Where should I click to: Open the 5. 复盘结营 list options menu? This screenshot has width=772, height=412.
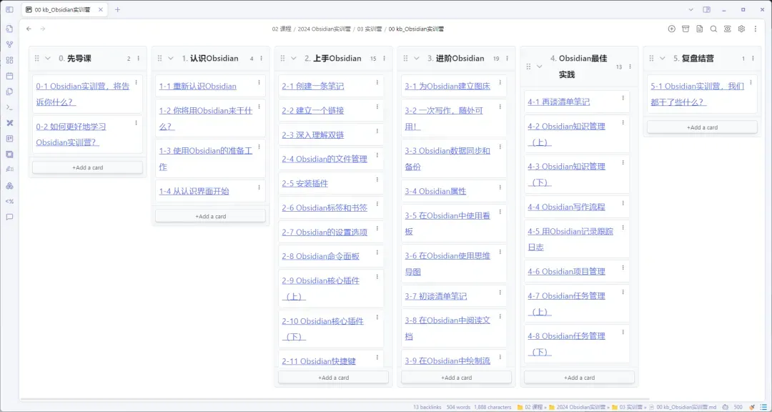753,58
